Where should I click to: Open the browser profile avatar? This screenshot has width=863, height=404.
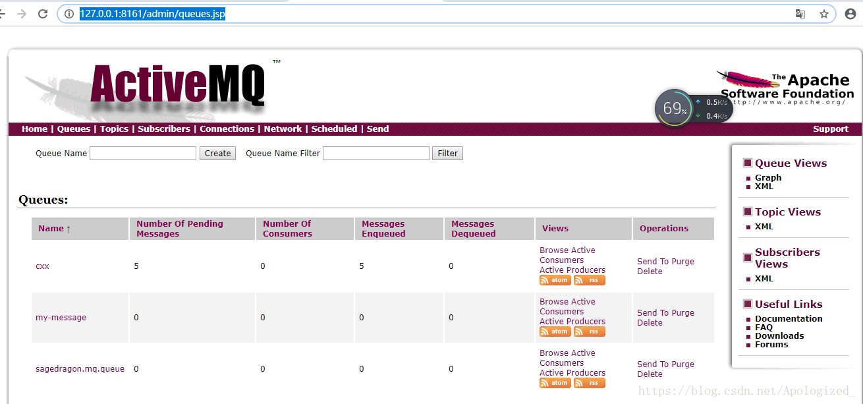(850, 14)
